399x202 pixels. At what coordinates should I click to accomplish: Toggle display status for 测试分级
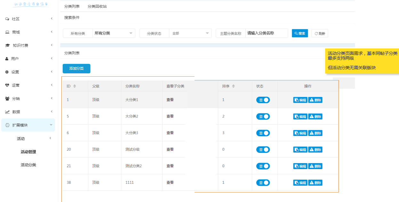tap(263, 150)
